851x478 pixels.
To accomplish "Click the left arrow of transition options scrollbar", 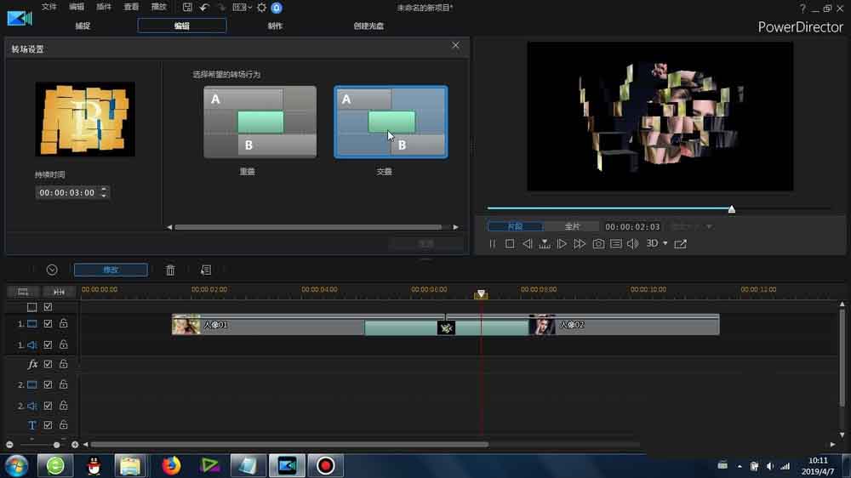I will coord(169,227).
